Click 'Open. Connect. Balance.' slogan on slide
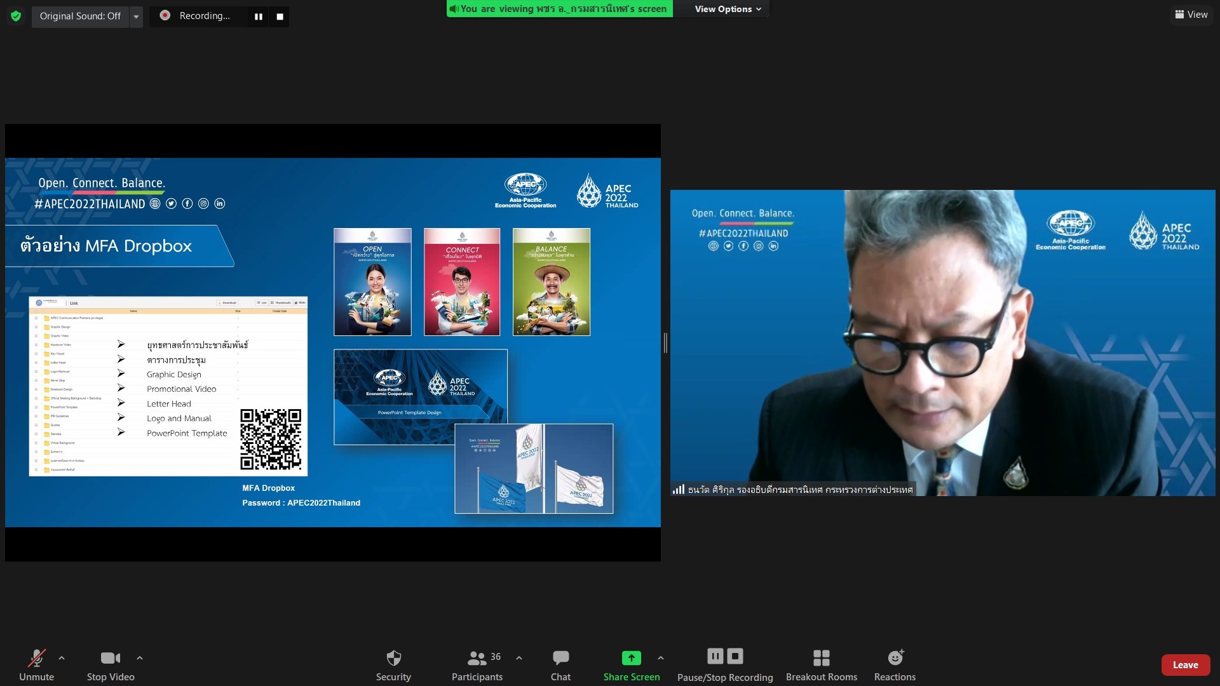Image resolution: width=1220 pixels, height=686 pixels. point(102,183)
